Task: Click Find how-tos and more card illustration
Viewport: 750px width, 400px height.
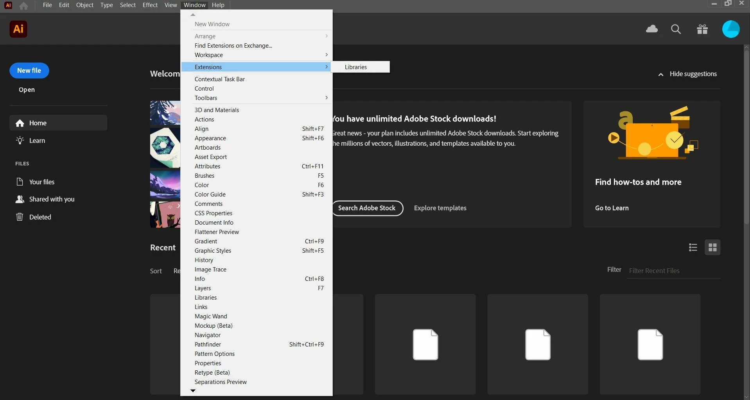Action: click(x=652, y=133)
